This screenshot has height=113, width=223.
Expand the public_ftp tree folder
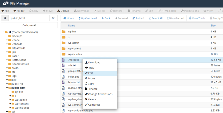click(7, 84)
